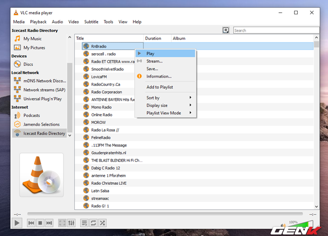
Task: Adjust the volume slider
Action: coord(300,224)
